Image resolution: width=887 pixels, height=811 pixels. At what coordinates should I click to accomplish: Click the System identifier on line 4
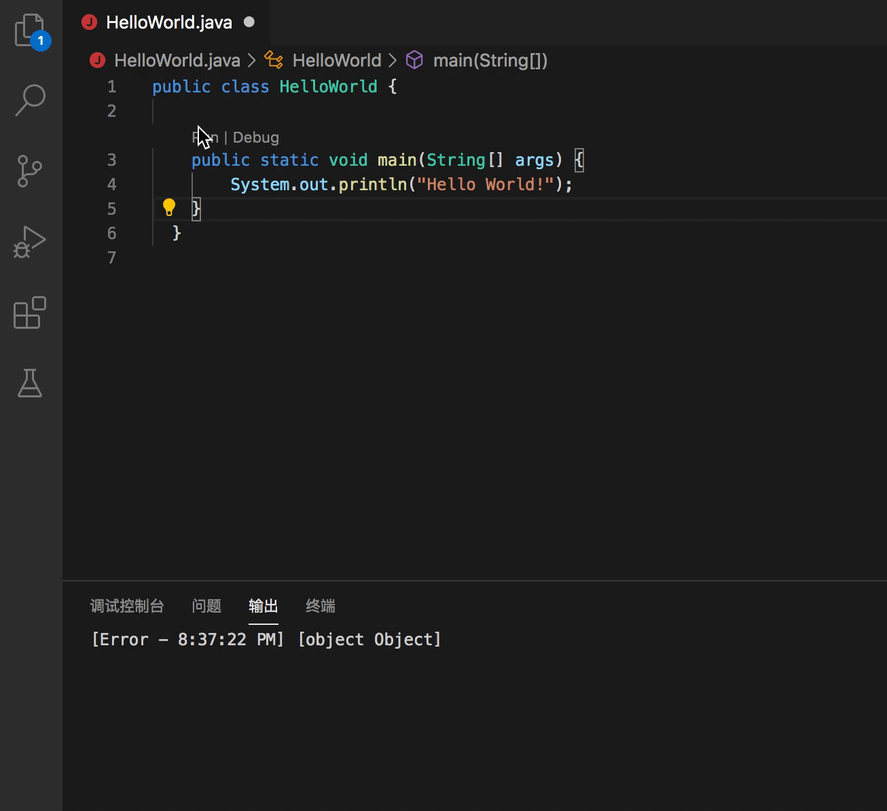pyautogui.click(x=260, y=185)
